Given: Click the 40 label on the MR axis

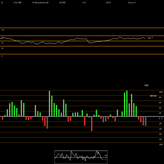Looking at the screenshot, I should pos(160,108).
